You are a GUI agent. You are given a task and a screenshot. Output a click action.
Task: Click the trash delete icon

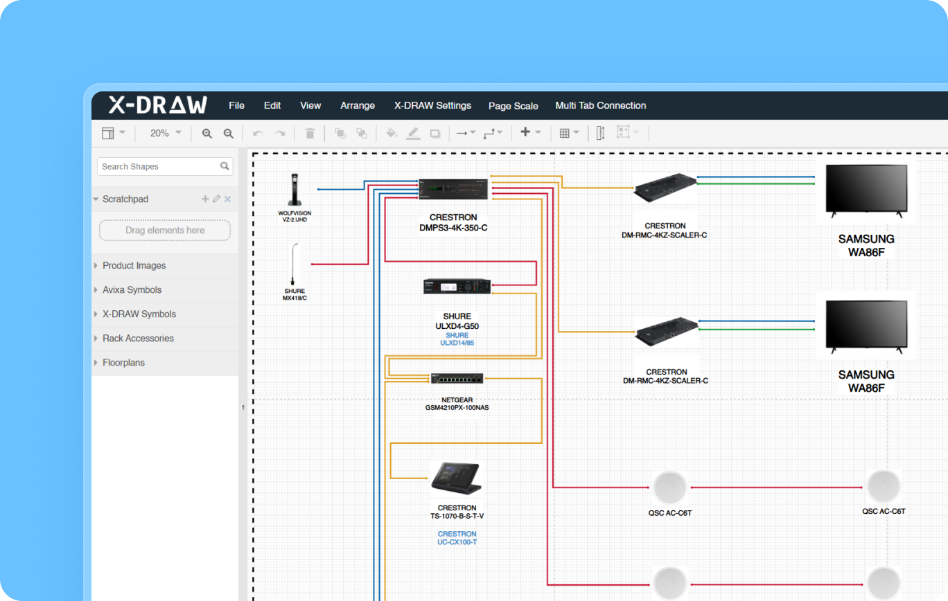coord(310,133)
